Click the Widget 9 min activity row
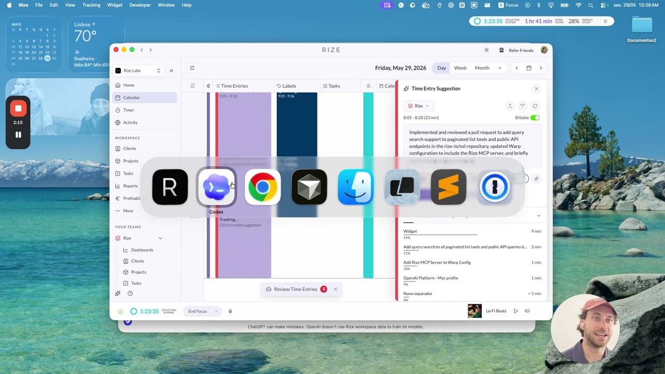Viewport: 665px width, 374px height. pyautogui.click(x=472, y=234)
